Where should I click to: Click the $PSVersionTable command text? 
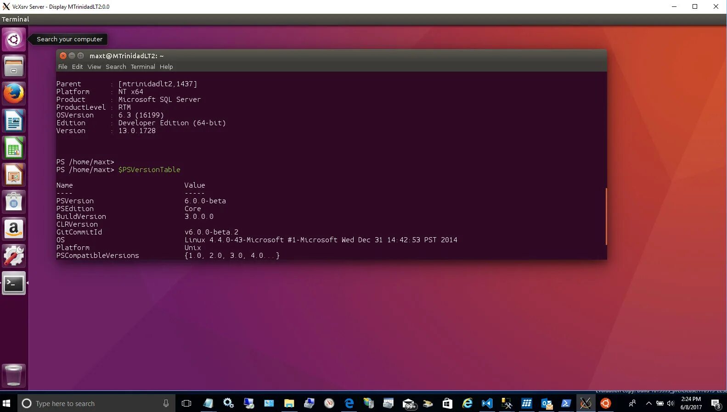coord(149,170)
